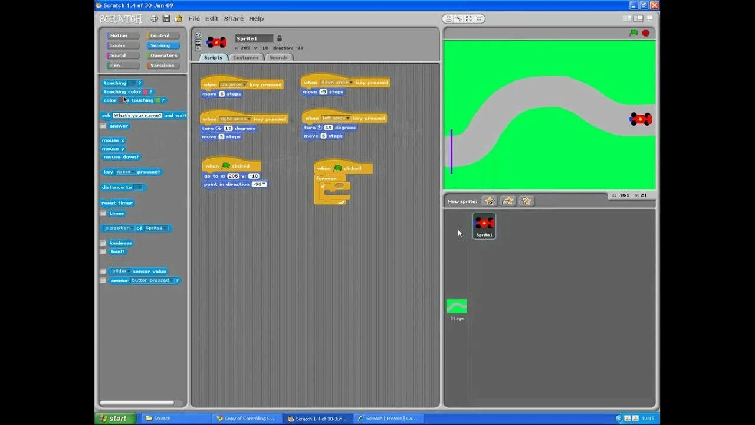755x425 pixels.
Task: Toggle the loud? reporter checkbox
Action: pos(103,251)
